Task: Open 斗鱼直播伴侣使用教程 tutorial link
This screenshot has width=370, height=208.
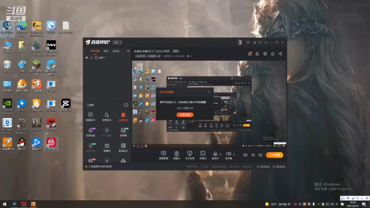Action: coord(100,166)
